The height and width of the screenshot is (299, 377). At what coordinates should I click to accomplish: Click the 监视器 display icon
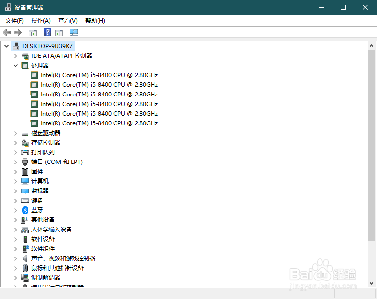[x=25, y=191]
